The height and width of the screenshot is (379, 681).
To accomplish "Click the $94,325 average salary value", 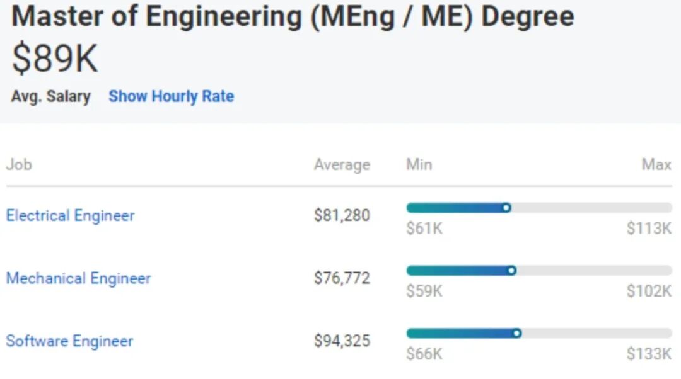I will point(342,341).
